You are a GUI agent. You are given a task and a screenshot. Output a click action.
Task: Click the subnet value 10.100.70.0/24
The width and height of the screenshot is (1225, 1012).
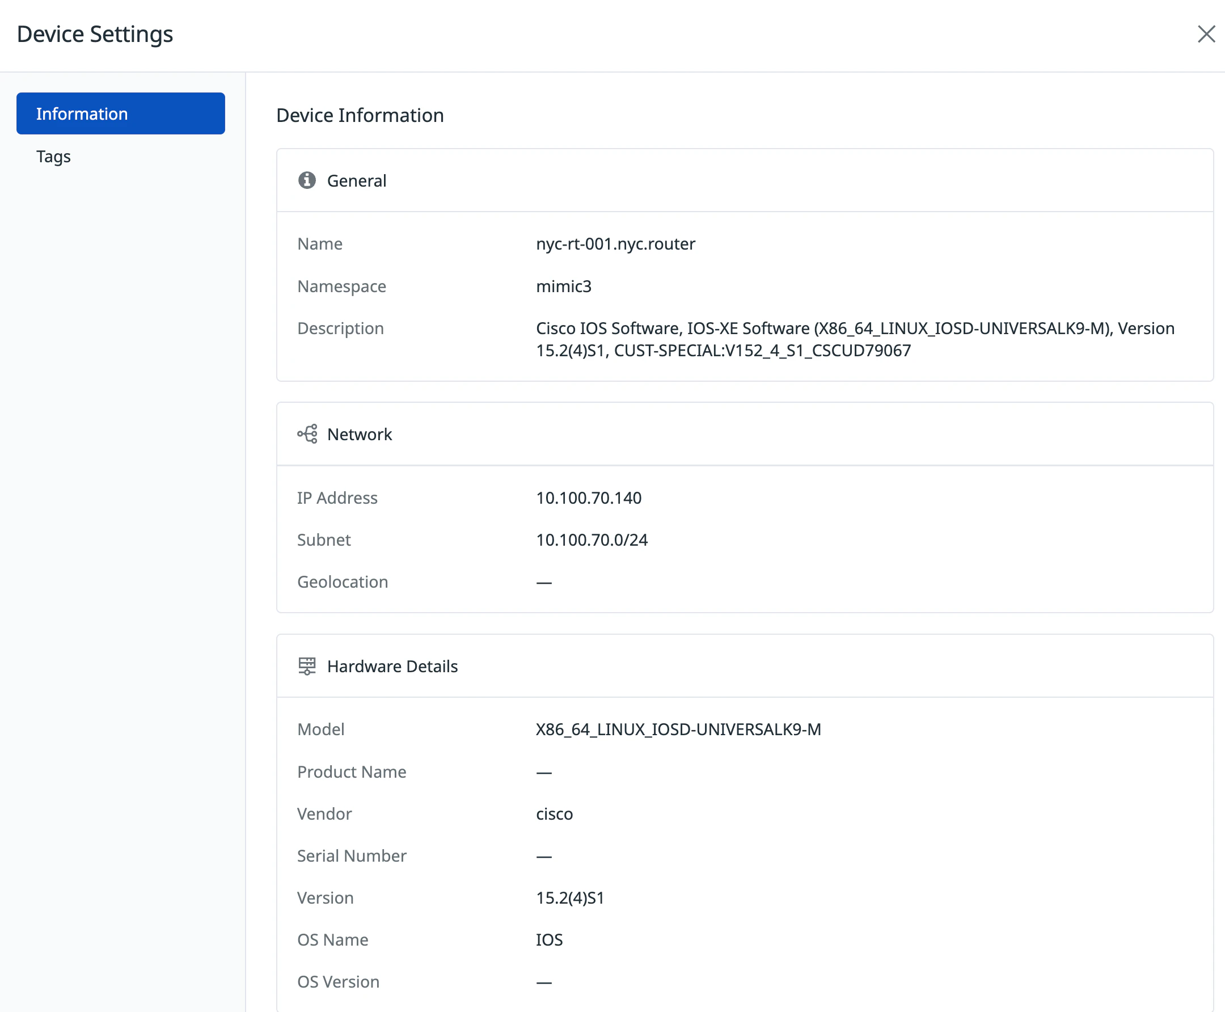(x=592, y=540)
